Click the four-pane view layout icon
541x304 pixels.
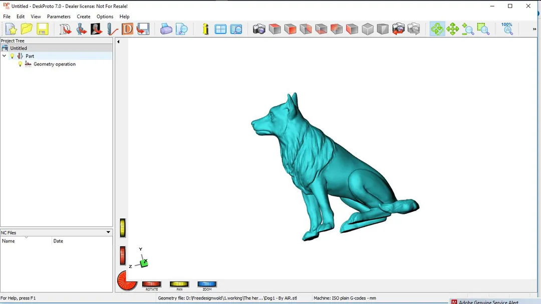coord(220,29)
